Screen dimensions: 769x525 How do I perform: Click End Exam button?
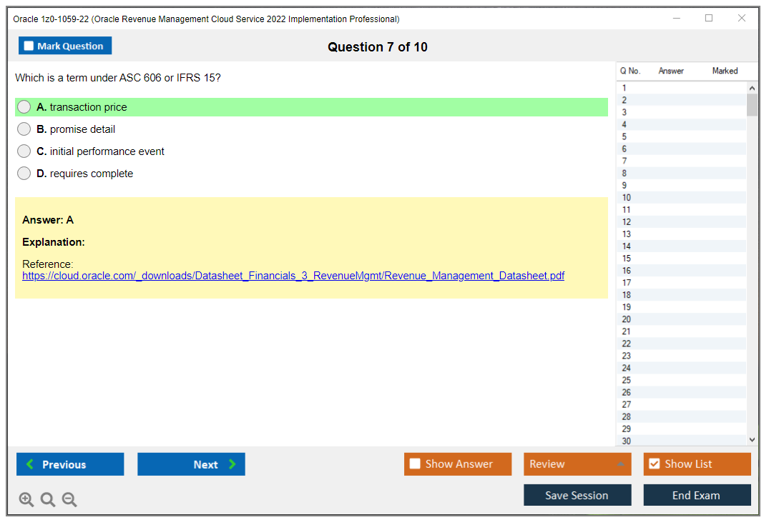tap(696, 495)
